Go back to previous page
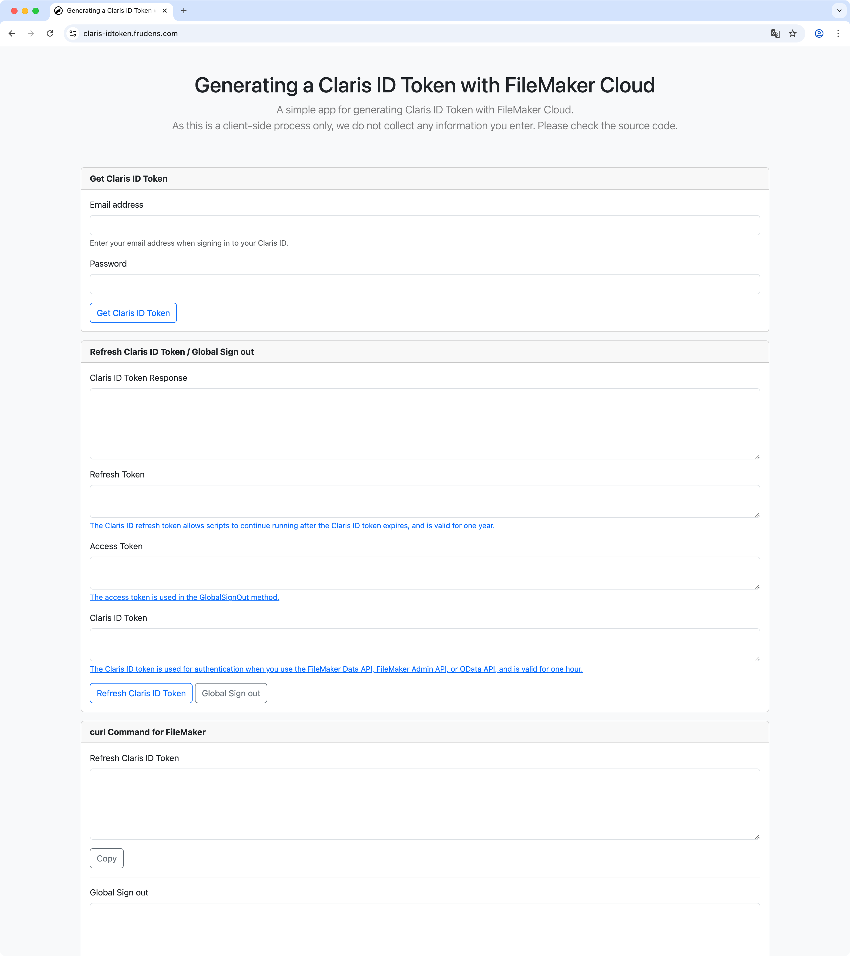Viewport: 850px width, 956px height. point(12,34)
